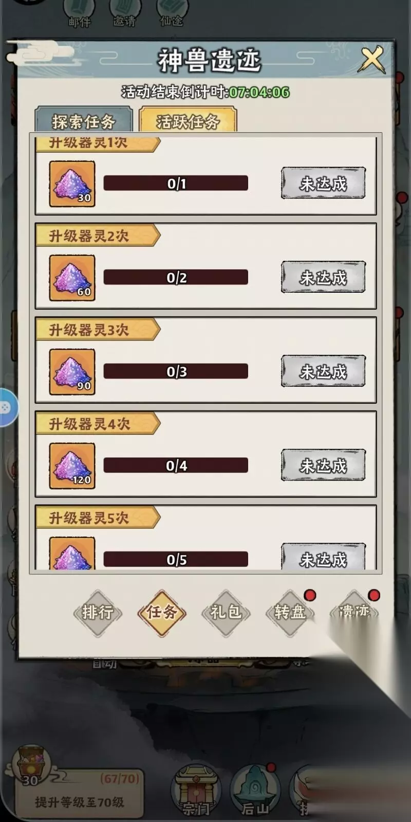Viewport: 411px width, 822px height.
Task: Click the 0/3 progress bar
Action: coord(176,371)
